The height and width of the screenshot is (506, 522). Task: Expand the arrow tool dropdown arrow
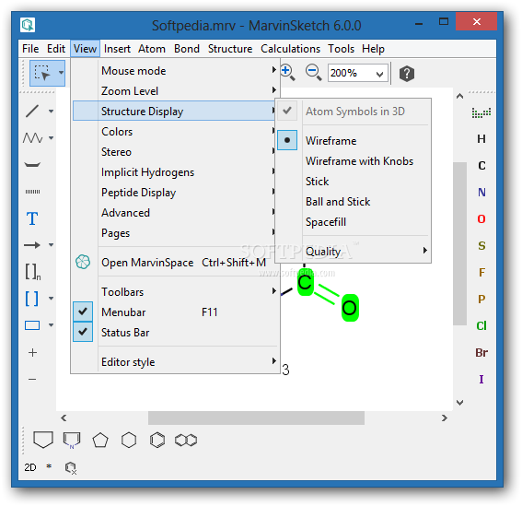tap(51, 245)
